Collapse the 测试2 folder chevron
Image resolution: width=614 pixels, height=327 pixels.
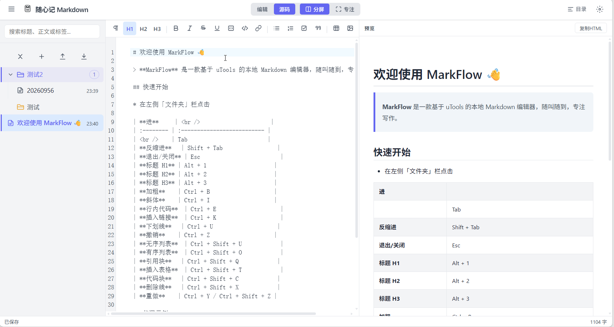[x=11, y=75]
